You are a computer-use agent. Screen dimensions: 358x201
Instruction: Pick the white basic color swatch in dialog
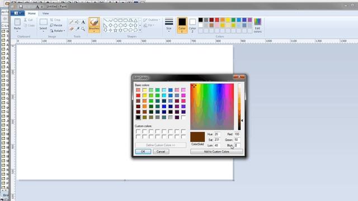pos(183,117)
